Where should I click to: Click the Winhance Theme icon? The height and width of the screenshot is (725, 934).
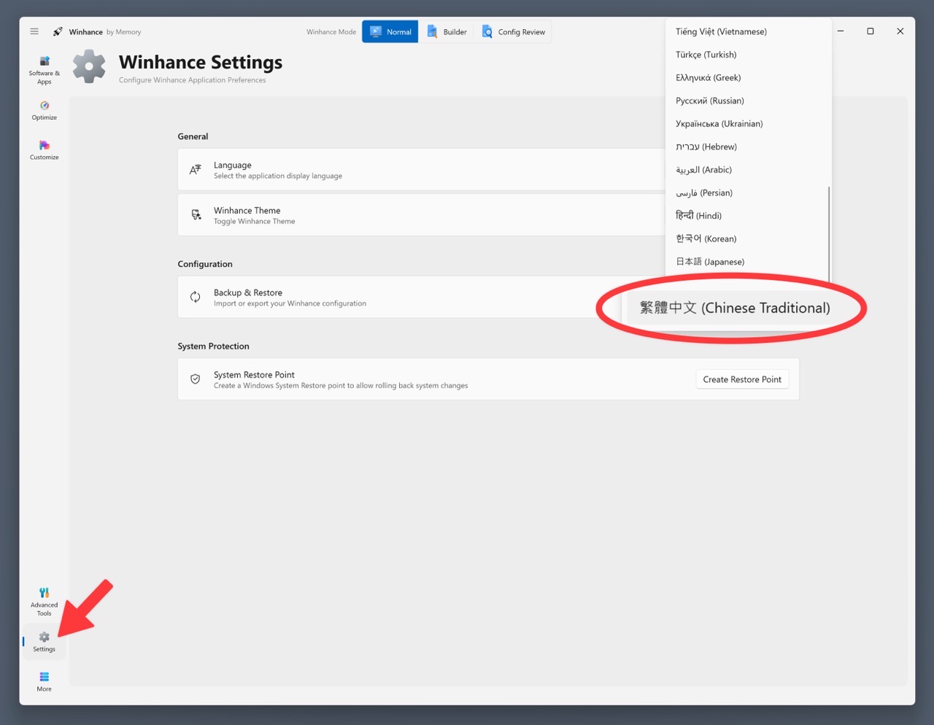pyautogui.click(x=196, y=214)
